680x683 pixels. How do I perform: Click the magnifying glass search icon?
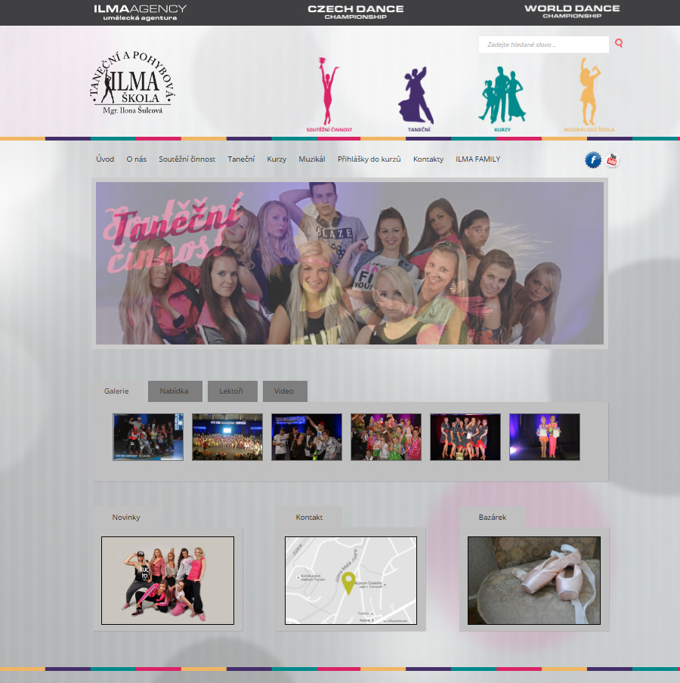(x=619, y=44)
